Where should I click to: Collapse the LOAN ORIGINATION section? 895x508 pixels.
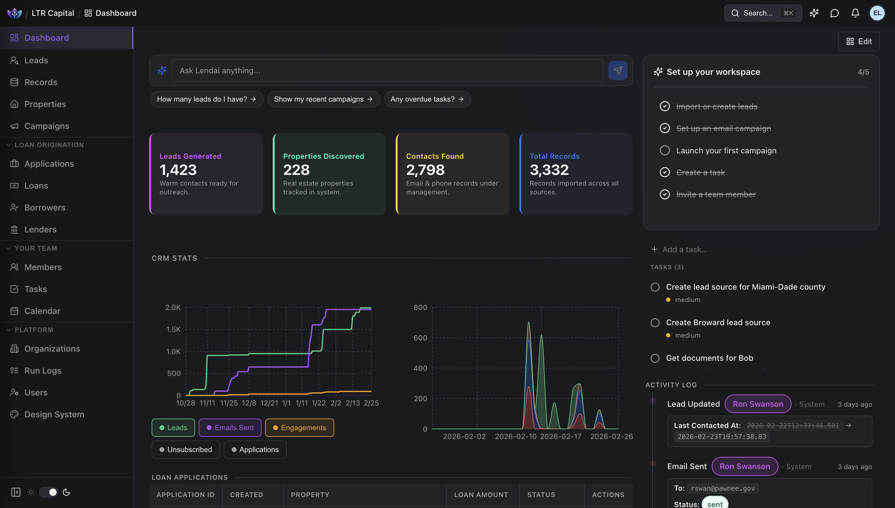pos(9,145)
